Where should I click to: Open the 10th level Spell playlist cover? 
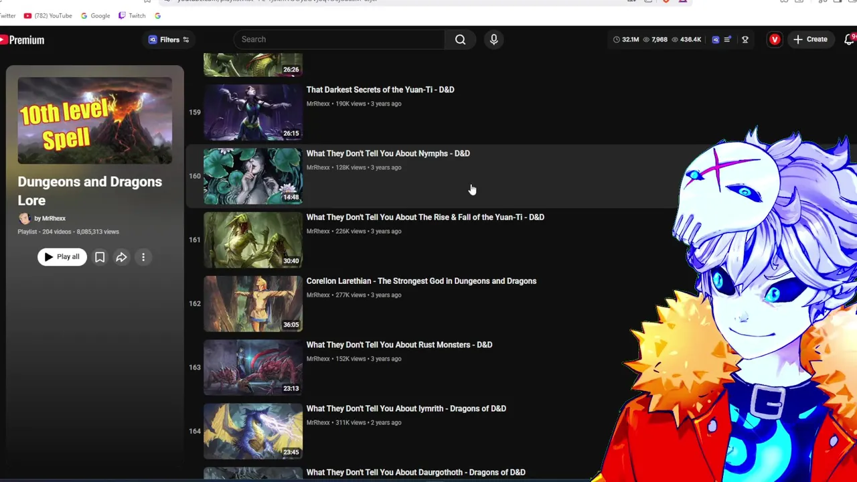[95, 120]
